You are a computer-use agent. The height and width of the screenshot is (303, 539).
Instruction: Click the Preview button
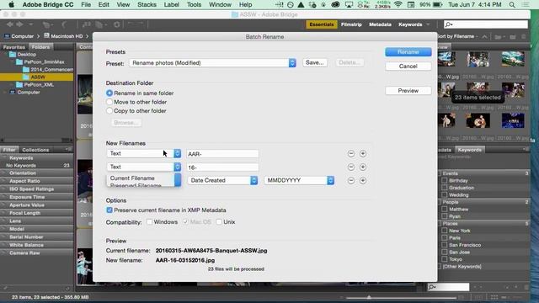click(408, 91)
